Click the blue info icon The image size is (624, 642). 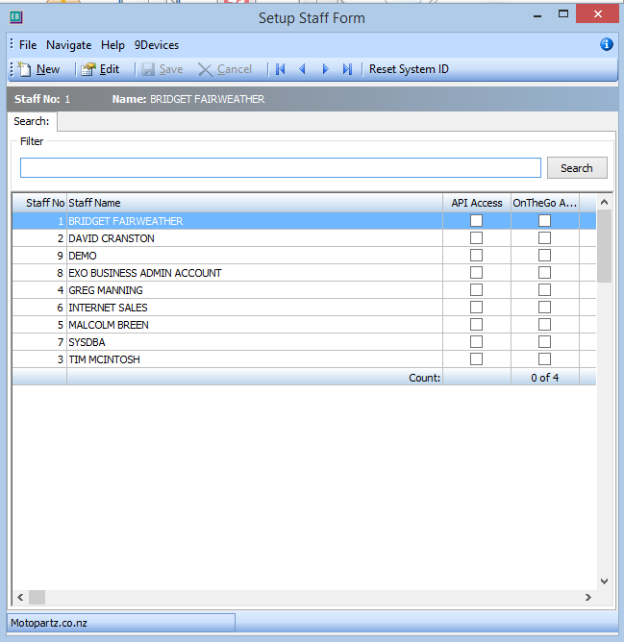(x=607, y=44)
